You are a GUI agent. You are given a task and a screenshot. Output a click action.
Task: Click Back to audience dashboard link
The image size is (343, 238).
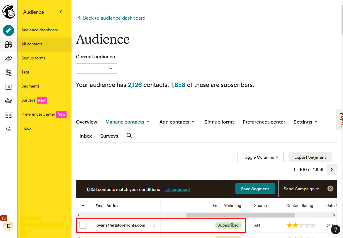click(111, 18)
